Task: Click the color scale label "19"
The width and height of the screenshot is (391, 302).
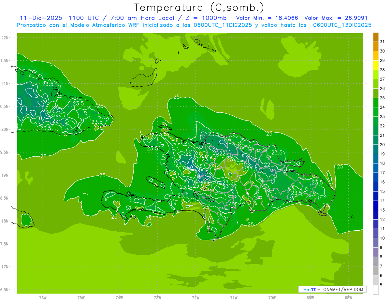Action: [383, 154]
